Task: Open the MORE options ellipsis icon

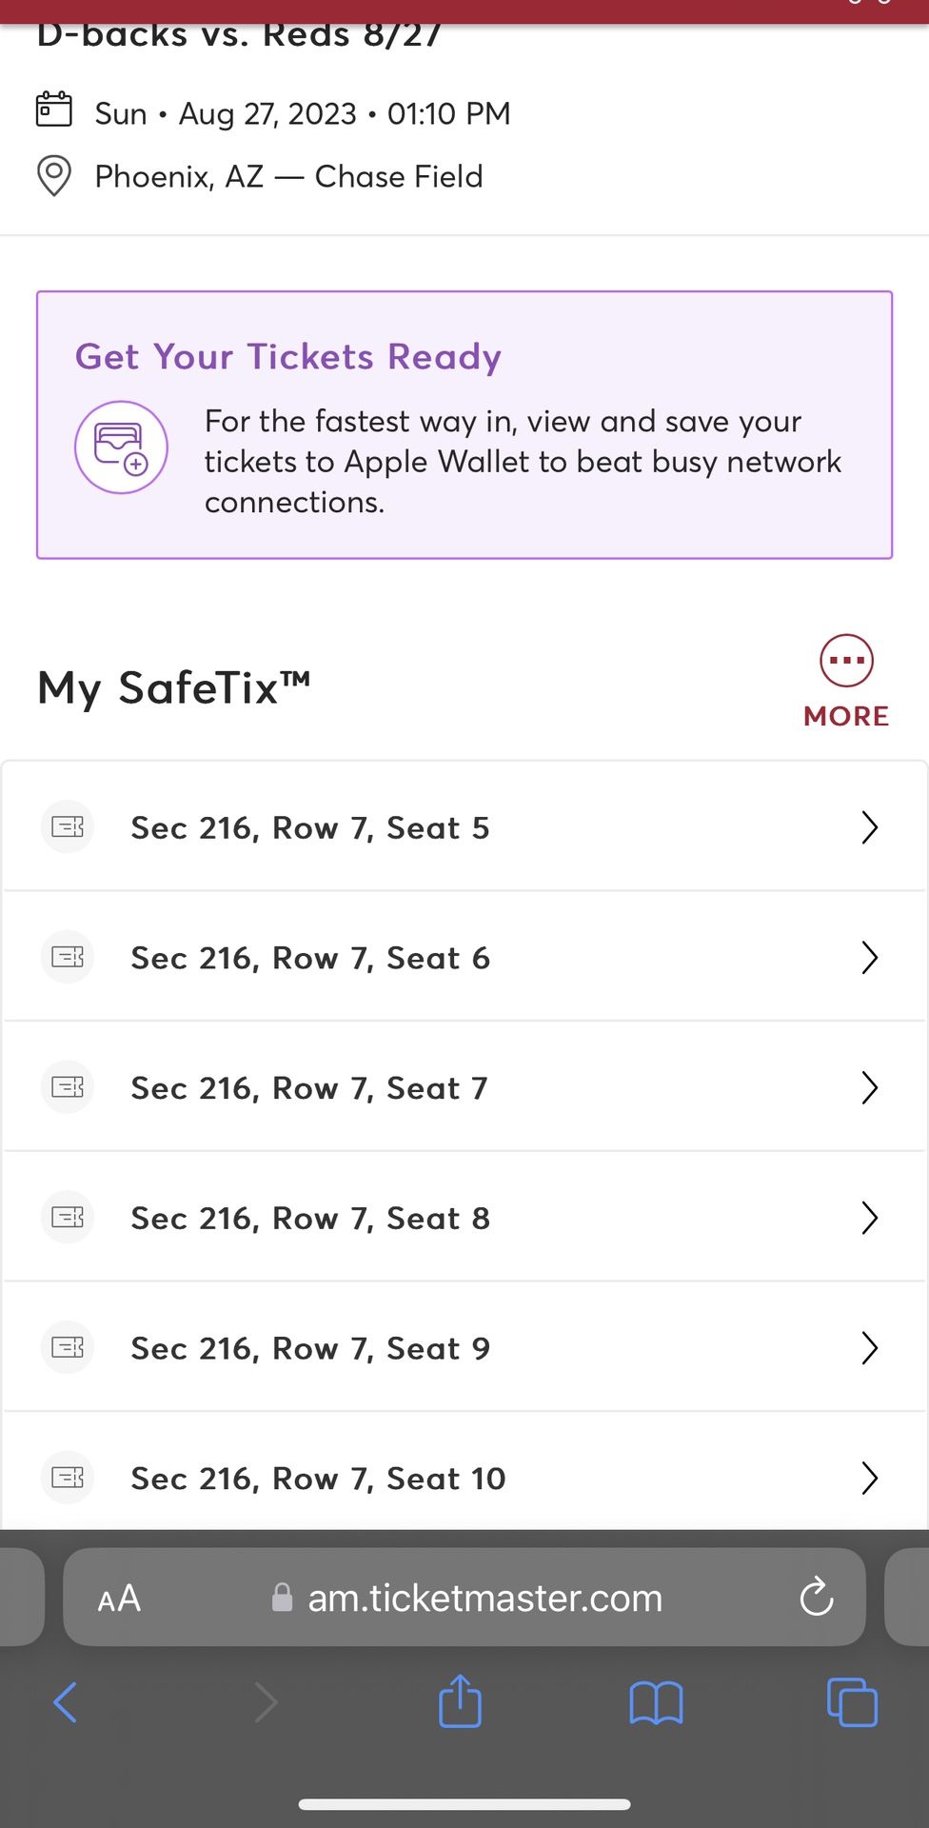Action: (846, 660)
